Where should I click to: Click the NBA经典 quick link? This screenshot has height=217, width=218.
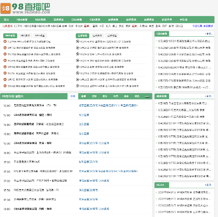point(56,26)
